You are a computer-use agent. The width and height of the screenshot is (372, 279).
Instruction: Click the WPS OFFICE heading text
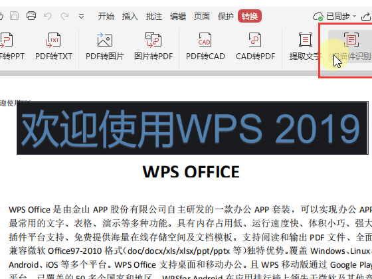(x=191, y=172)
